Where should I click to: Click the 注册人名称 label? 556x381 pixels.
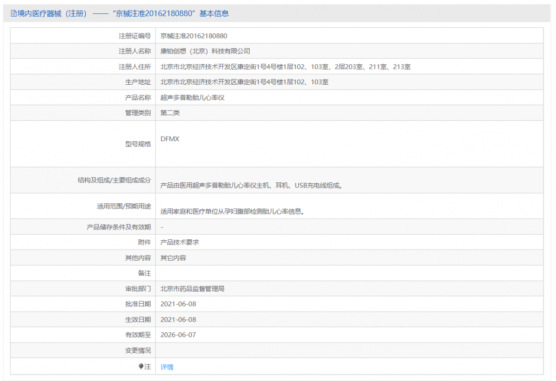pyautogui.click(x=135, y=51)
